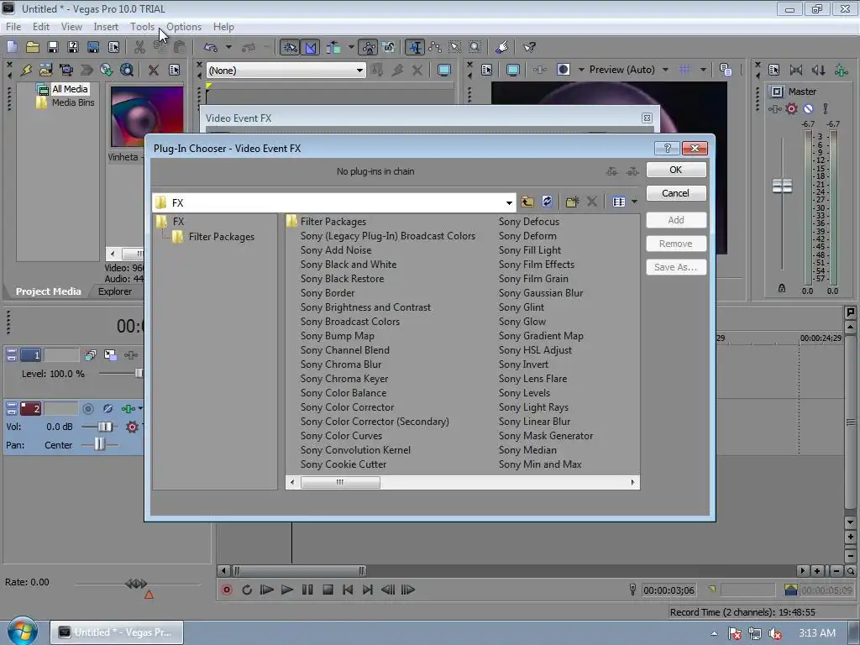
Task: Open the Auto Ripple mode dropdown arrow
Action: [x=350, y=47]
